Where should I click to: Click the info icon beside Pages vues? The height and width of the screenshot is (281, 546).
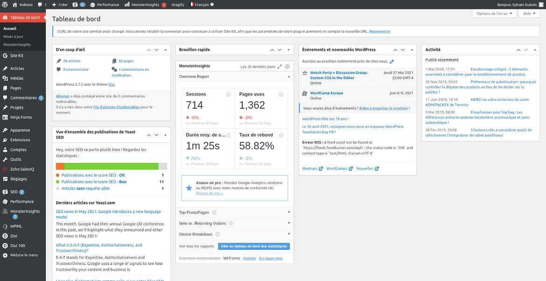coord(281,94)
